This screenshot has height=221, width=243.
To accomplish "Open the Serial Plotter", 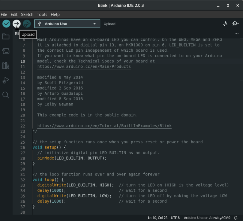I will [225, 24].
